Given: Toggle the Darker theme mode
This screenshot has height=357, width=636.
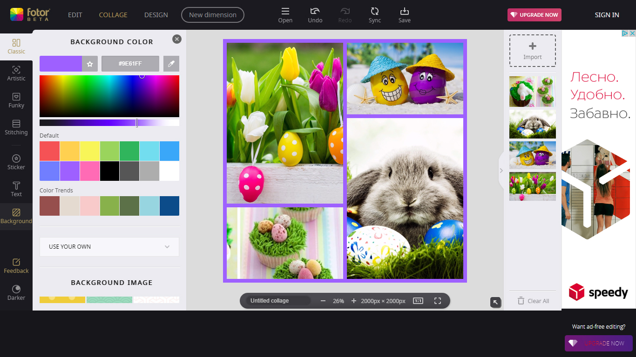Looking at the screenshot, I should click(x=16, y=292).
